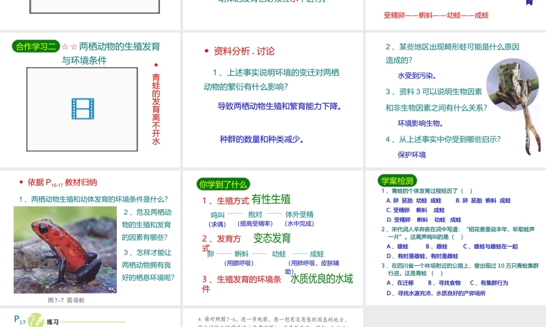Viewport: 546px width, 327px height.
Task: Click the tree frog photo on branch
Action: (514, 106)
